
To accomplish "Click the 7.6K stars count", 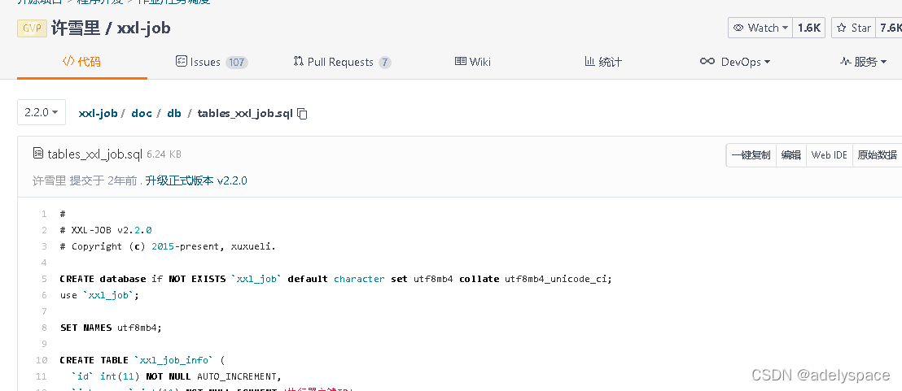I will click(889, 28).
